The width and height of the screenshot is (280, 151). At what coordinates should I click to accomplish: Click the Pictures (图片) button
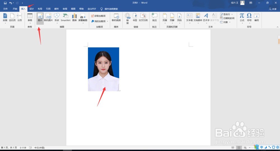40,18
